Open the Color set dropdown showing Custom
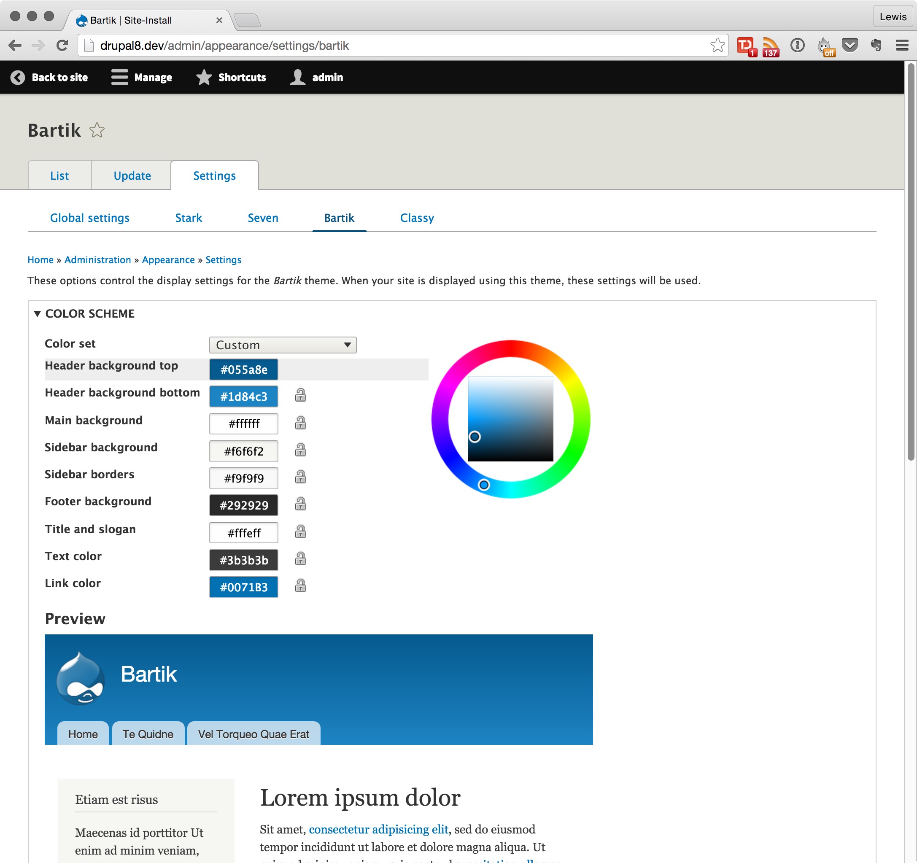Screen dimensions: 917x863 point(283,345)
